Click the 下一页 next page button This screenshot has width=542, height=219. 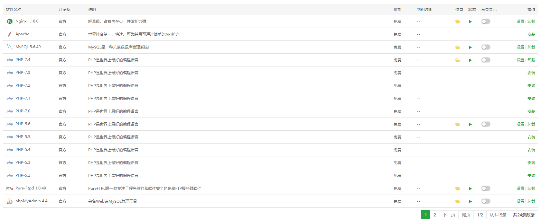coord(449,215)
